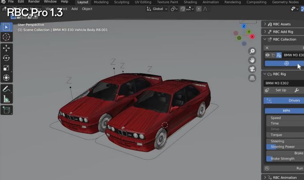Viewport: 304px width, 180px height.
Task: Switch to the Sculpting workspace tab
Action: [x=121, y=2]
